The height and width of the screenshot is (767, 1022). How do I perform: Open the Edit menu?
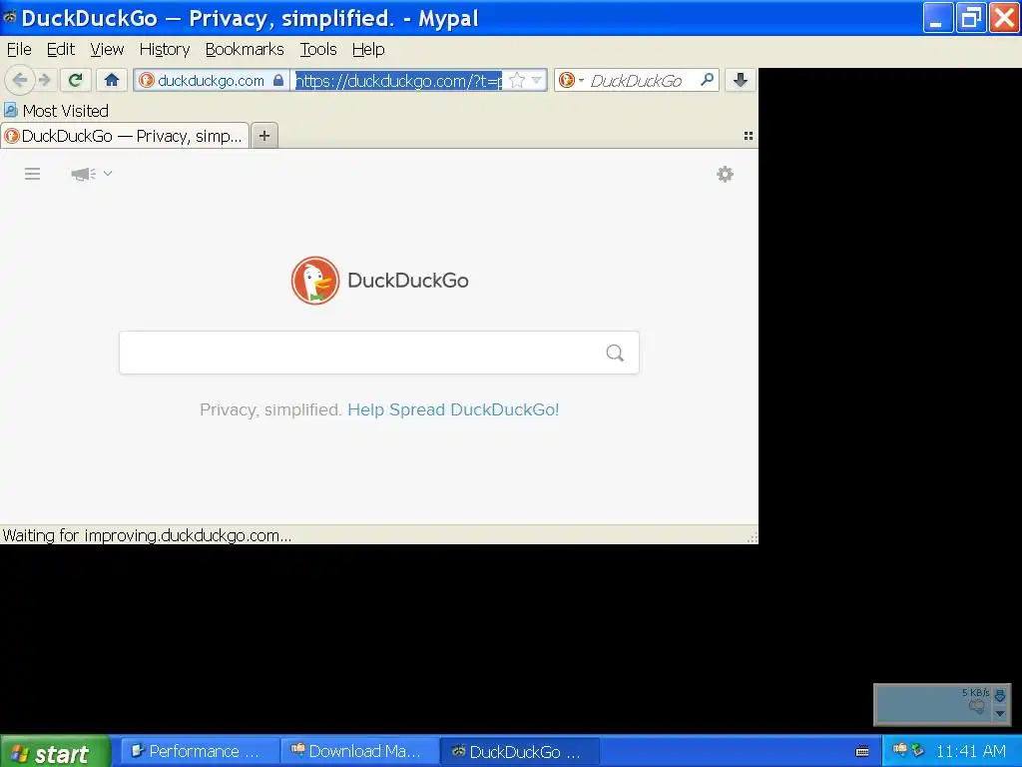click(61, 50)
